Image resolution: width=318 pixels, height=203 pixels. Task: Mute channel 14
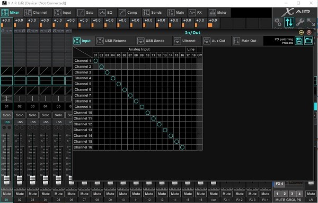pos(175,193)
